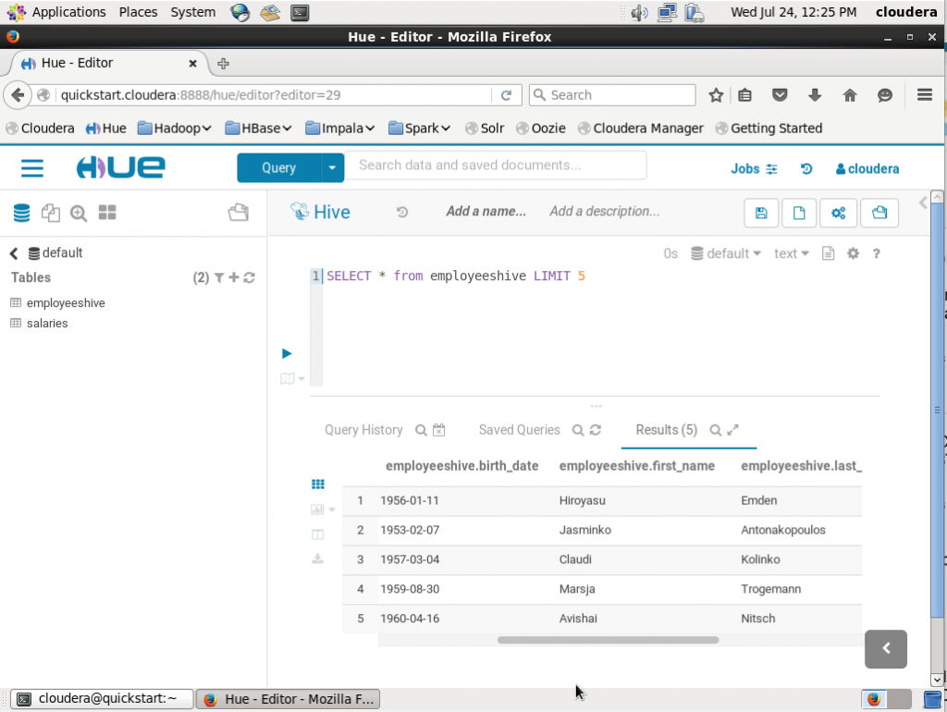Open query history clock icon near Hive
Image resolution: width=947 pixels, height=712 pixels.
click(x=401, y=212)
